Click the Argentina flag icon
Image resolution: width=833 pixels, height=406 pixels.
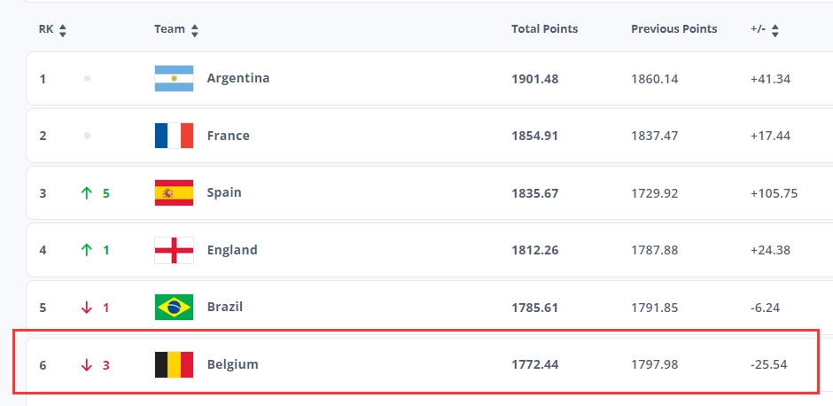174,79
